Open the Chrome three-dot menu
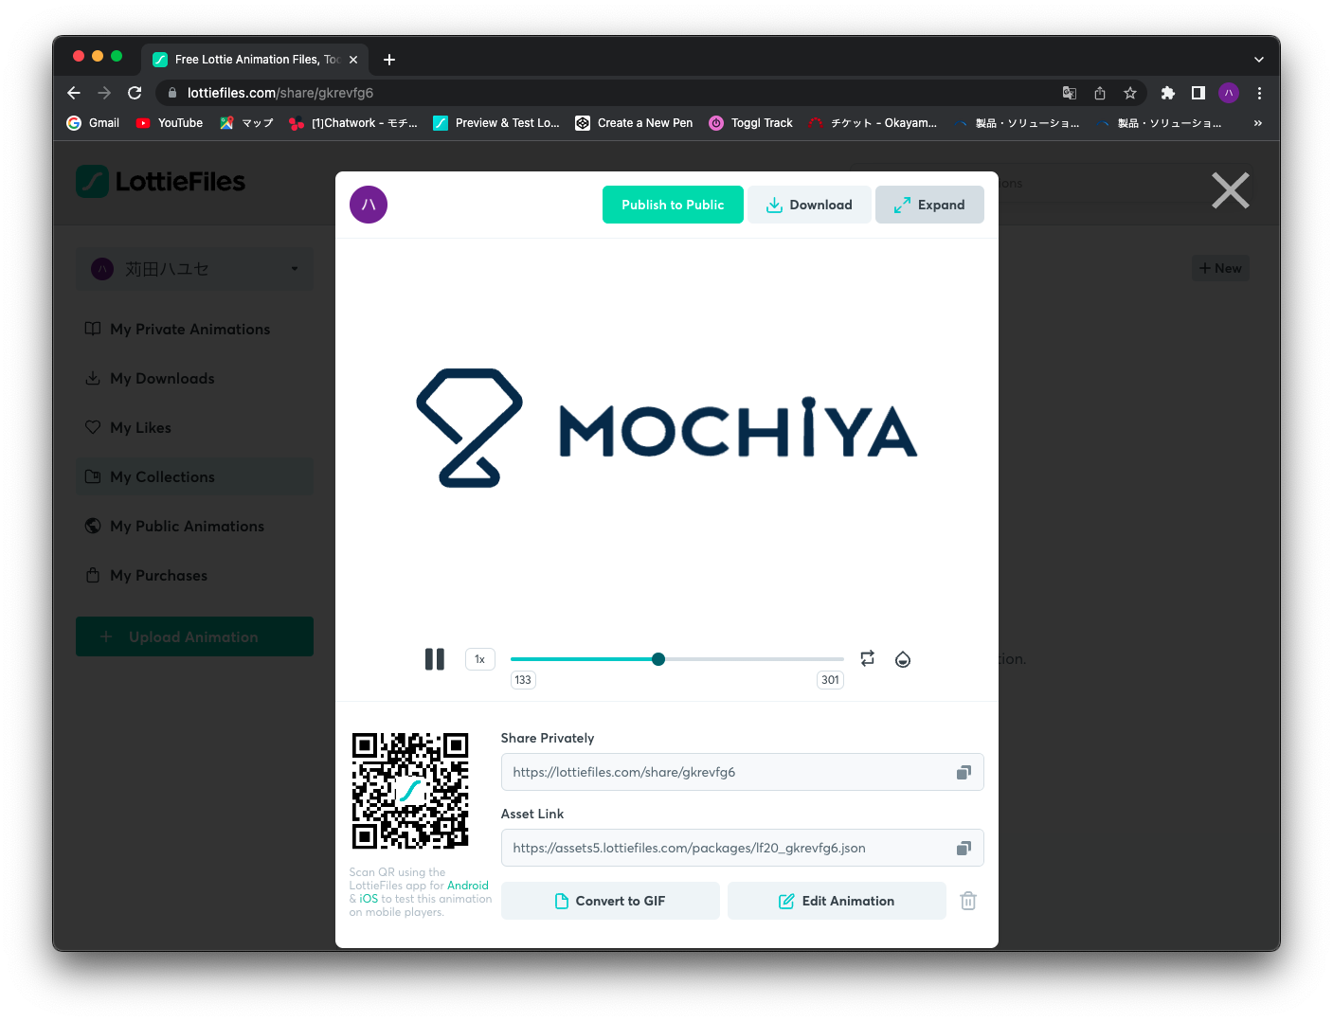Image resolution: width=1333 pixels, height=1021 pixels. pyautogui.click(x=1259, y=93)
